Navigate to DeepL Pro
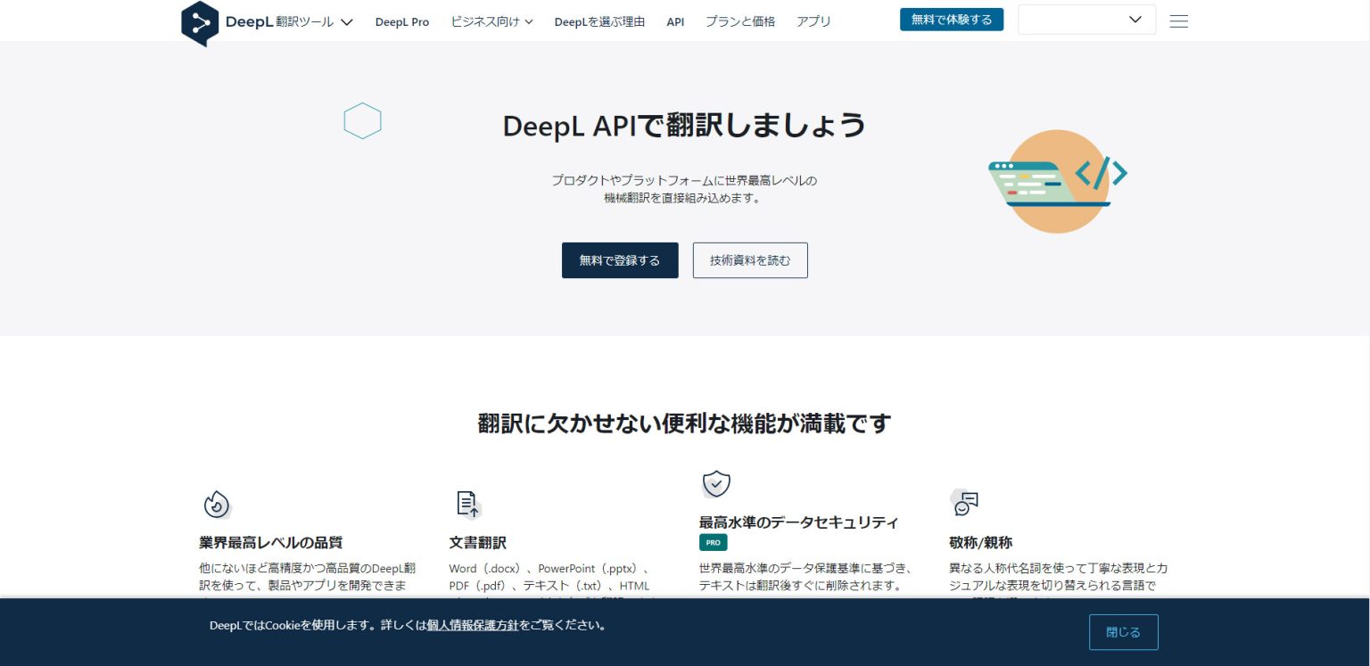Image resolution: width=1370 pixels, height=666 pixels. coord(402,21)
